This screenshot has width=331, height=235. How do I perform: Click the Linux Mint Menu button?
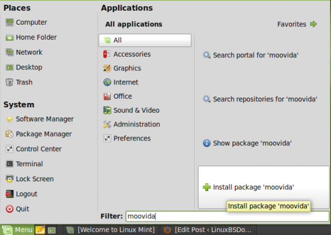click(17, 230)
